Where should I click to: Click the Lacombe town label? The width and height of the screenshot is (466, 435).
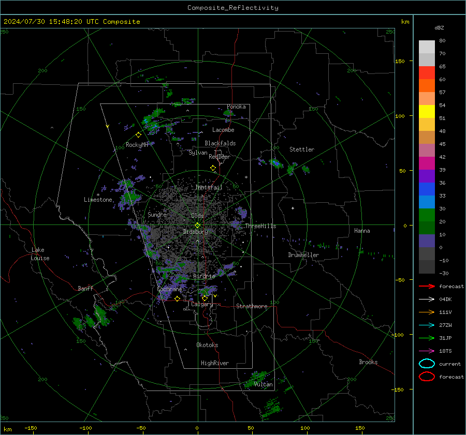223,130
